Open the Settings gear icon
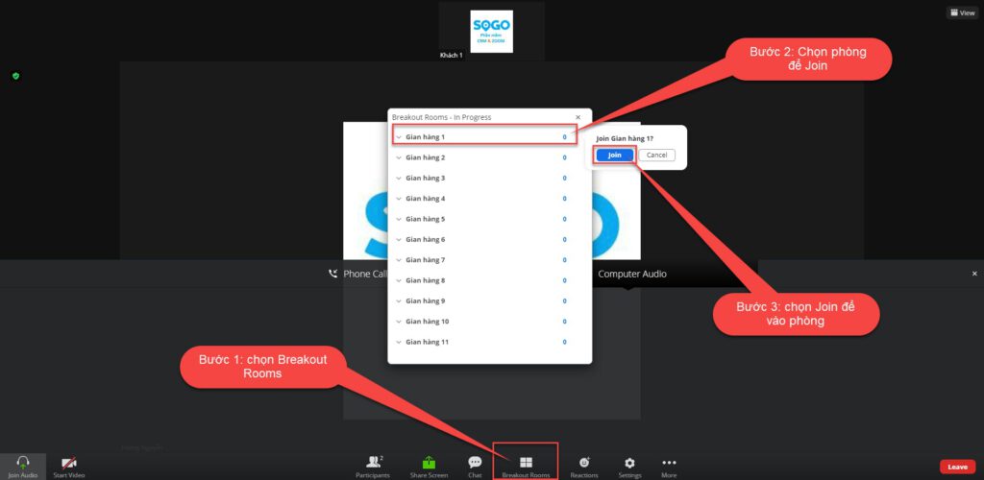 point(629,462)
